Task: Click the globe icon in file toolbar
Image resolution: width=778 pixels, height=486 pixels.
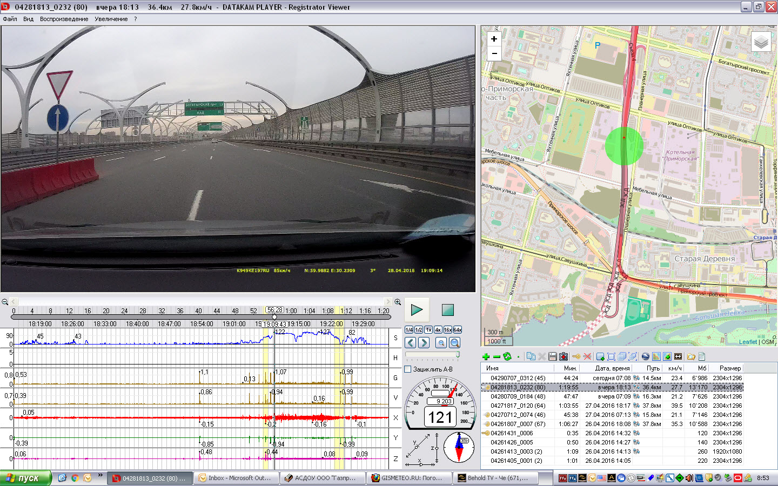Action: coord(645,356)
